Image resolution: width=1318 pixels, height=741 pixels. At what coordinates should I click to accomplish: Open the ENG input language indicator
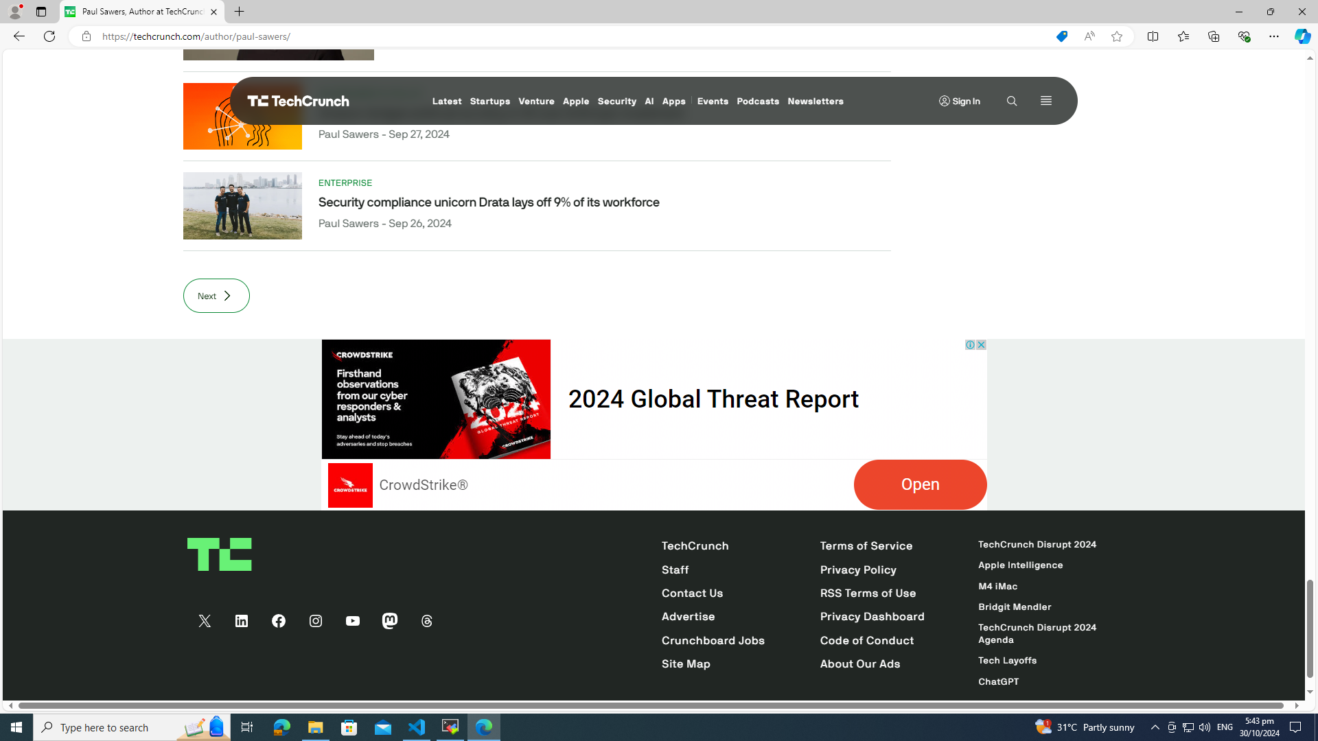(1225, 727)
